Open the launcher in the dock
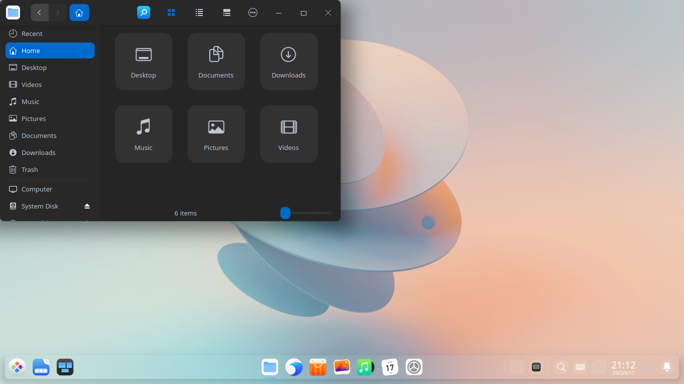 [x=17, y=367]
